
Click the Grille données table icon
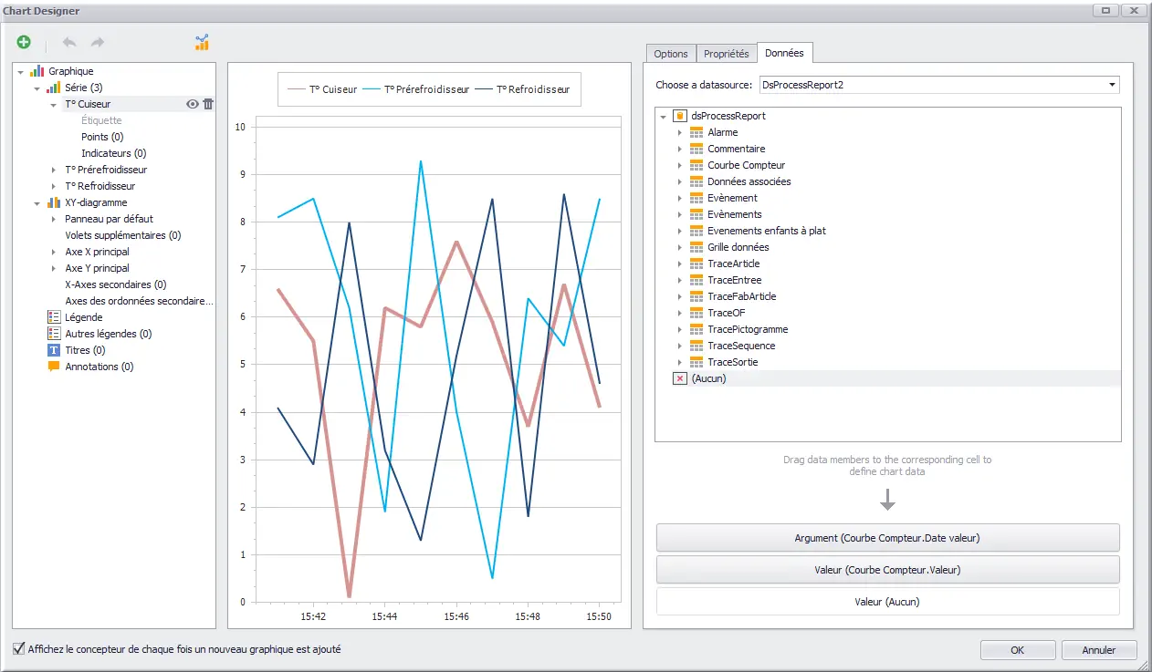696,247
